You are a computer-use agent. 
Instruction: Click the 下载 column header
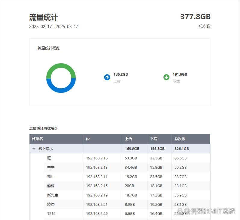click(x=159, y=139)
